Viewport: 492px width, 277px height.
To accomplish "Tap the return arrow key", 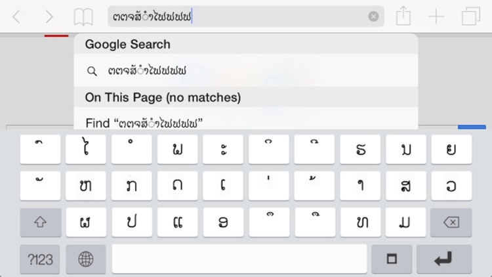I will (x=444, y=259).
